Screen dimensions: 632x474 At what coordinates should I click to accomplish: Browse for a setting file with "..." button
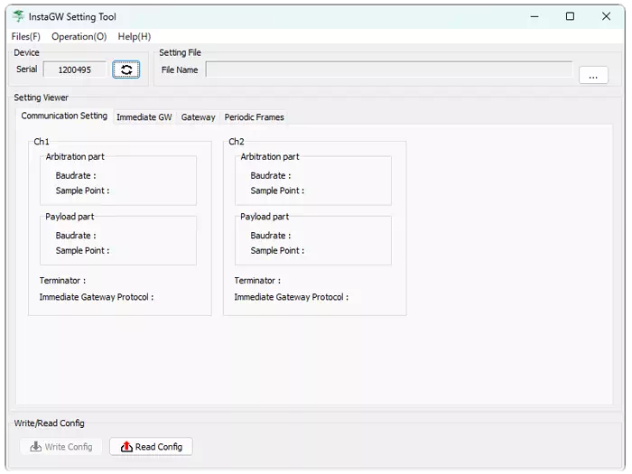coord(592,76)
